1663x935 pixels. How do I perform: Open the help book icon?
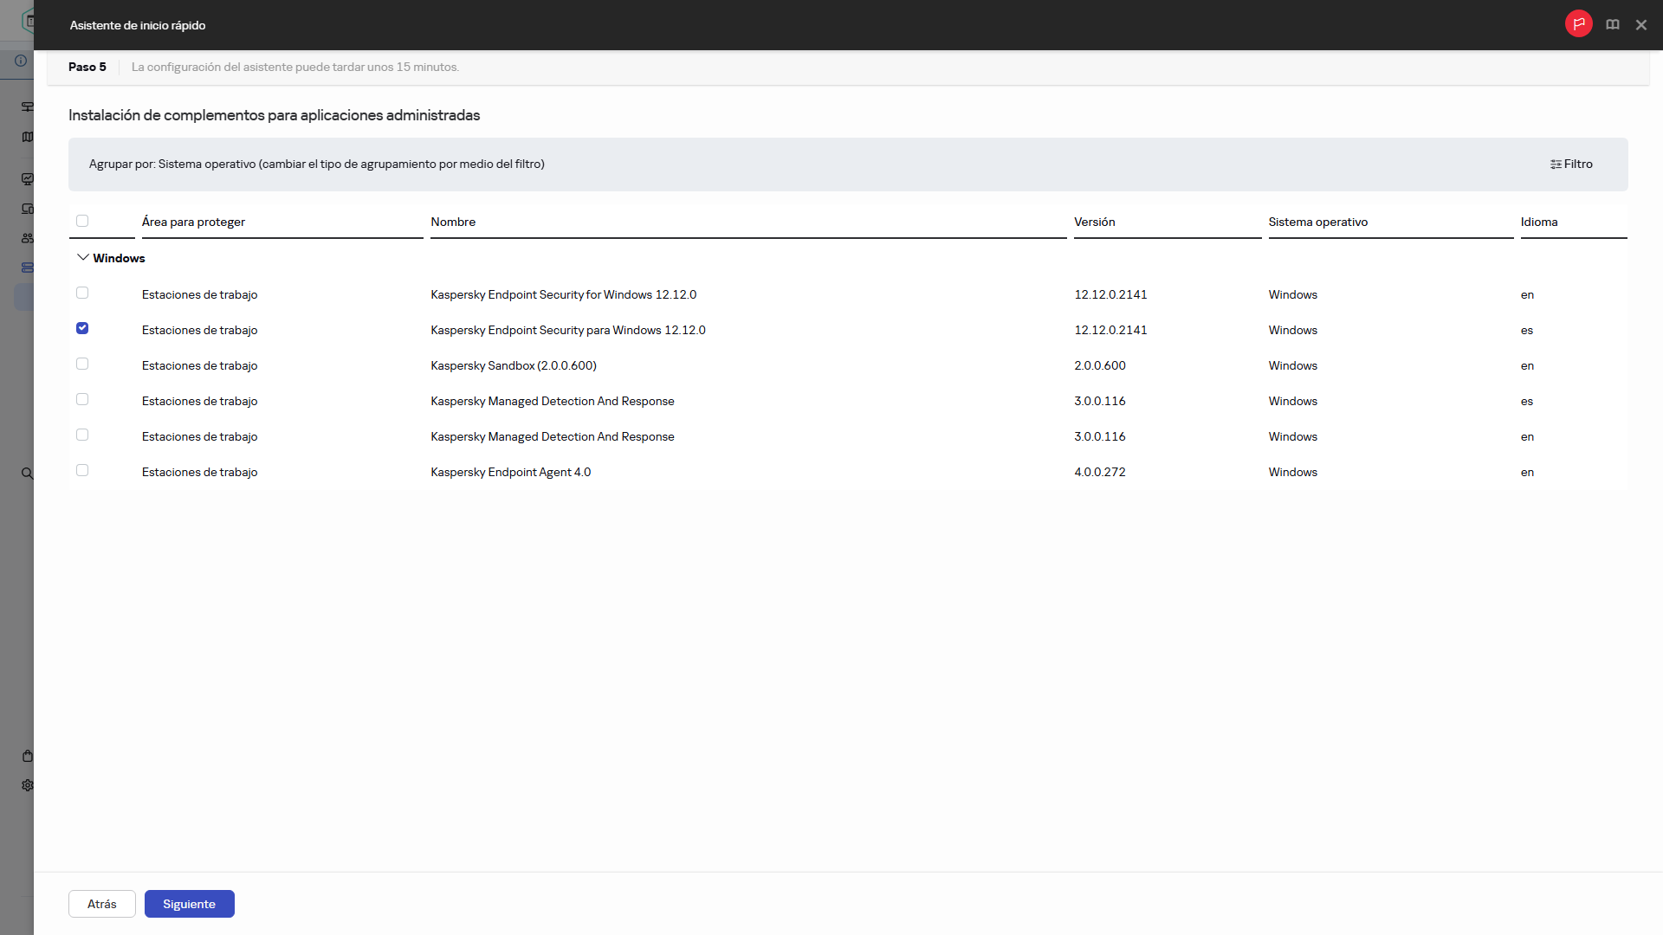tap(1612, 25)
